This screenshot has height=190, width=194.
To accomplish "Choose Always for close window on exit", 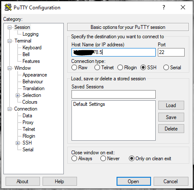I will coord(74,159).
